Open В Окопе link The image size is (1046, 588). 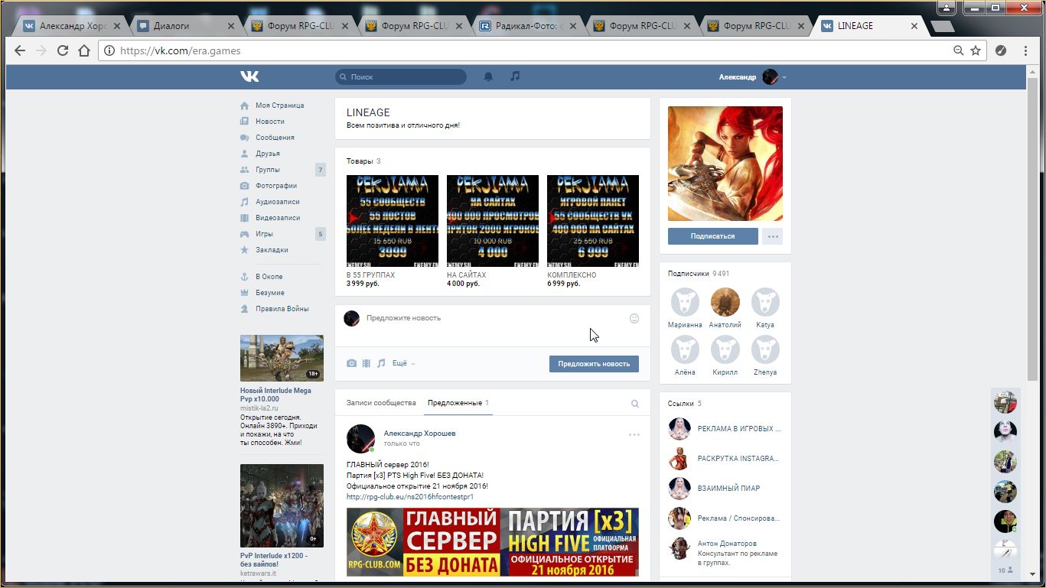coord(269,277)
